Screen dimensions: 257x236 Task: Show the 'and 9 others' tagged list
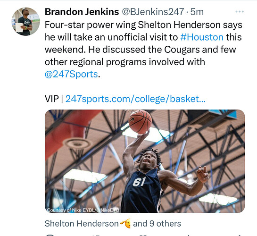[157, 224]
